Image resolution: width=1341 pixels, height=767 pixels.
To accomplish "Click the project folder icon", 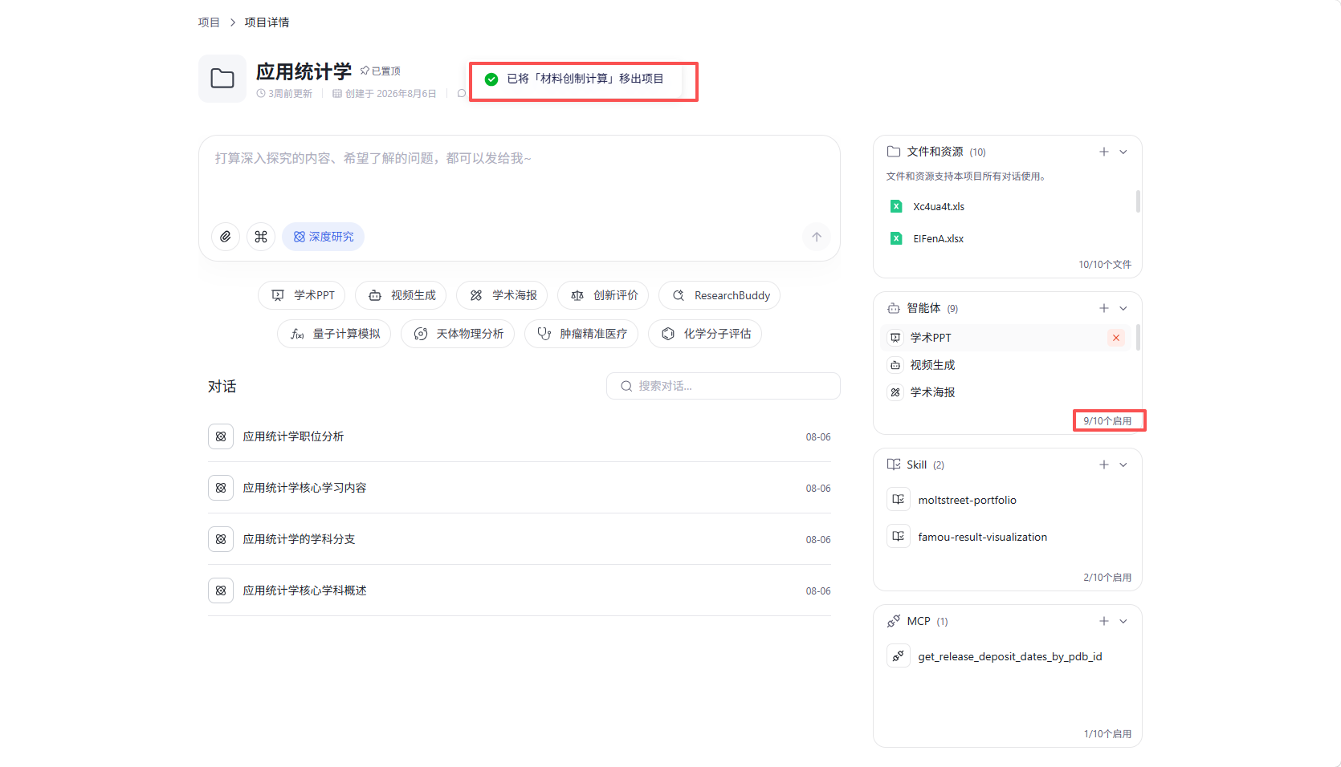I will click(222, 79).
